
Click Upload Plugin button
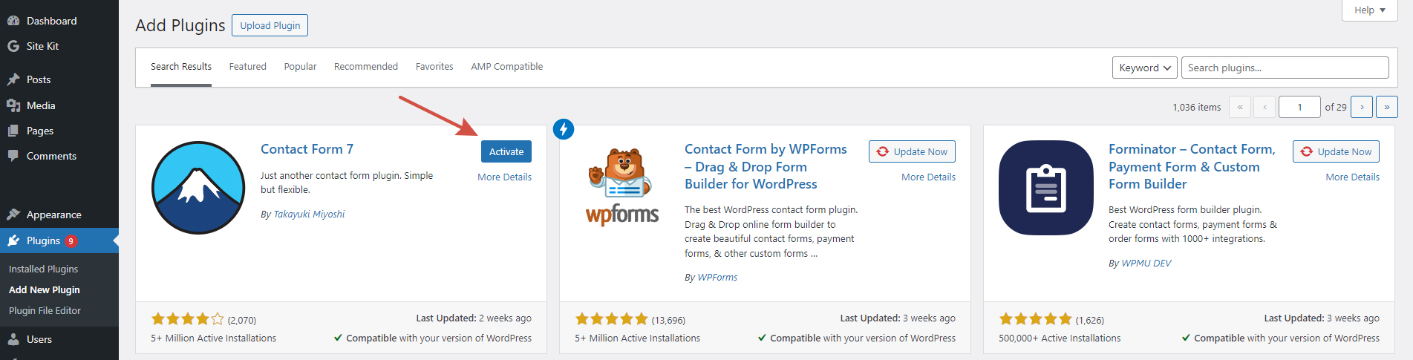click(270, 25)
